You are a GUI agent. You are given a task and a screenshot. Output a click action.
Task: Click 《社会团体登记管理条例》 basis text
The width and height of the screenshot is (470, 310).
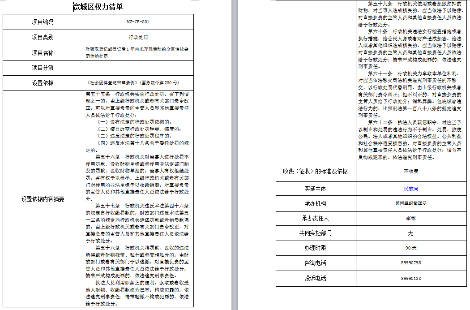click(132, 83)
